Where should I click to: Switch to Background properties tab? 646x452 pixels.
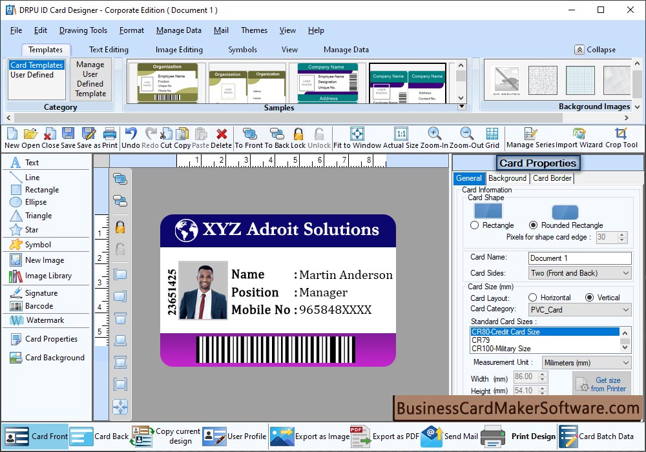507,178
